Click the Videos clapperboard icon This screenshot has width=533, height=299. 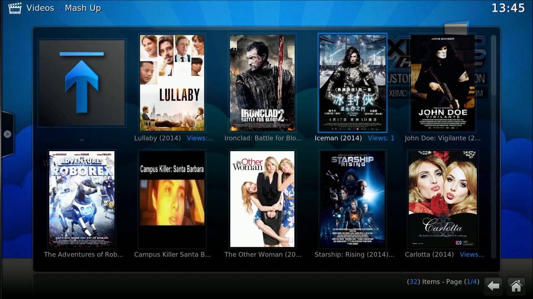15,8
